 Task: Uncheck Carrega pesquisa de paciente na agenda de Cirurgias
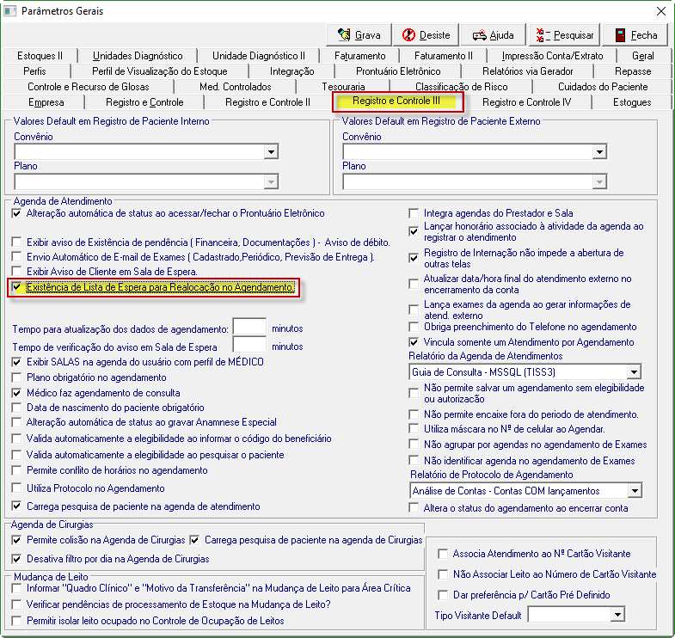[x=194, y=540]
